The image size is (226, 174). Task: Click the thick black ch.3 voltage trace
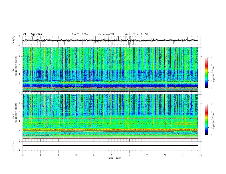[110, 146]
